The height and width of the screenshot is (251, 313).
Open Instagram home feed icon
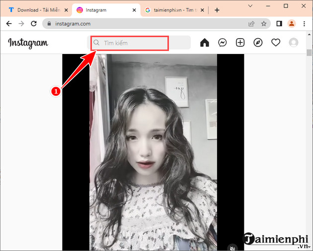pyautogui.click(x=204, y=43)
